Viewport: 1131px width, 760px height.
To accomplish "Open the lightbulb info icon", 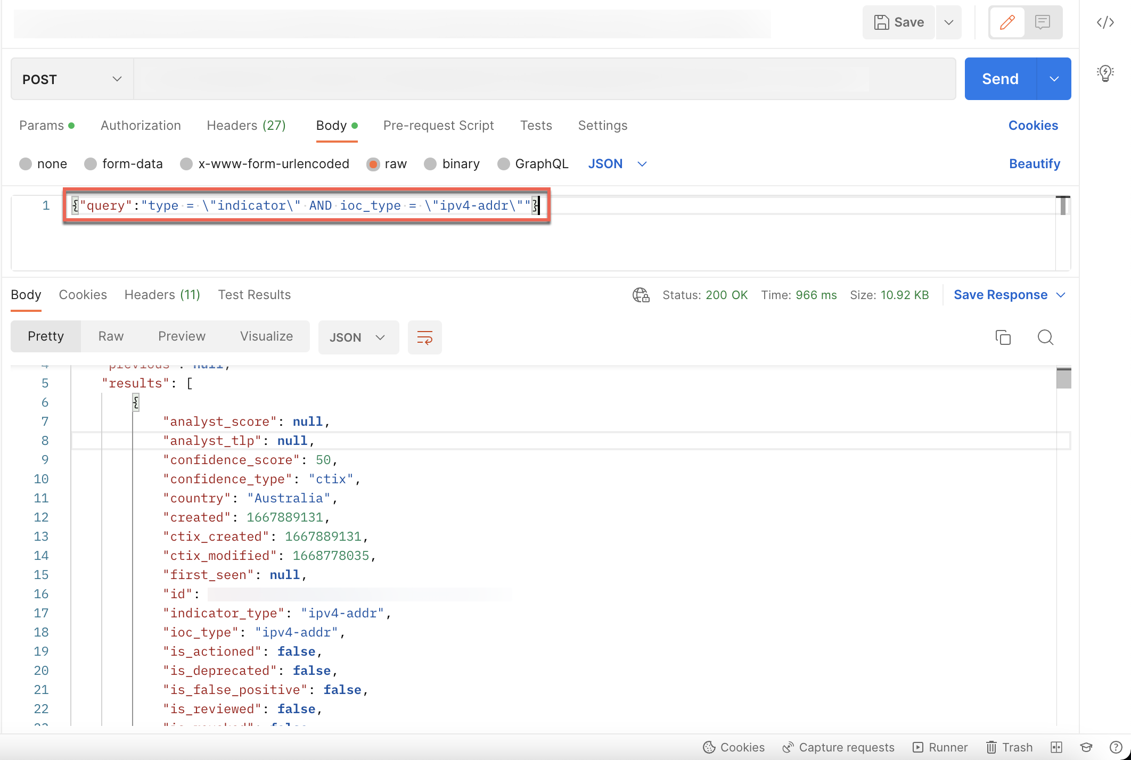I will (x=1105, y=73).
